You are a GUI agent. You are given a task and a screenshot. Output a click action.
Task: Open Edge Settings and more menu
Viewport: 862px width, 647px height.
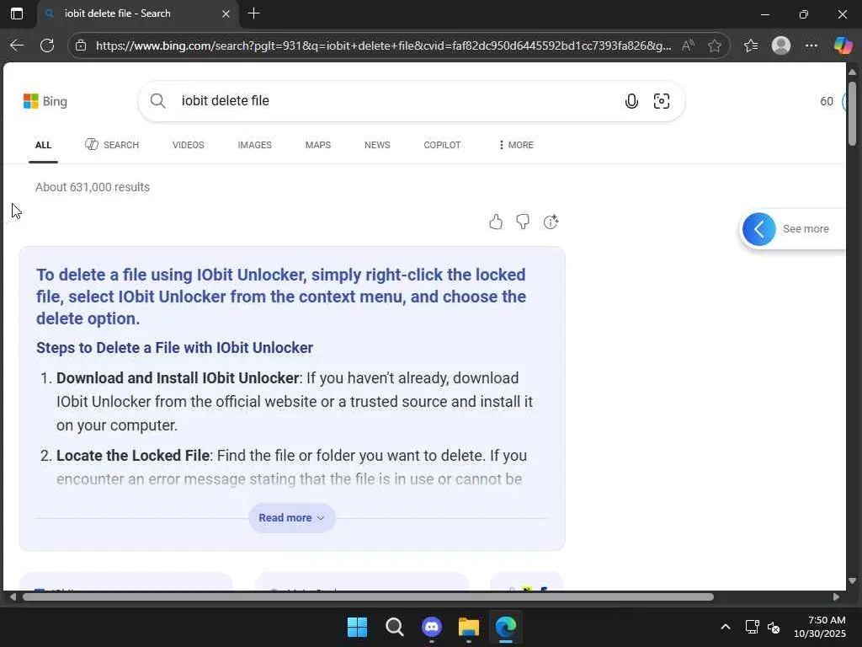point(811,45)
